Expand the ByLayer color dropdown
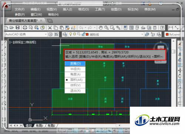The width and height of the screenshot is (185, 134). pyautogui.click(x=173, y=34)
